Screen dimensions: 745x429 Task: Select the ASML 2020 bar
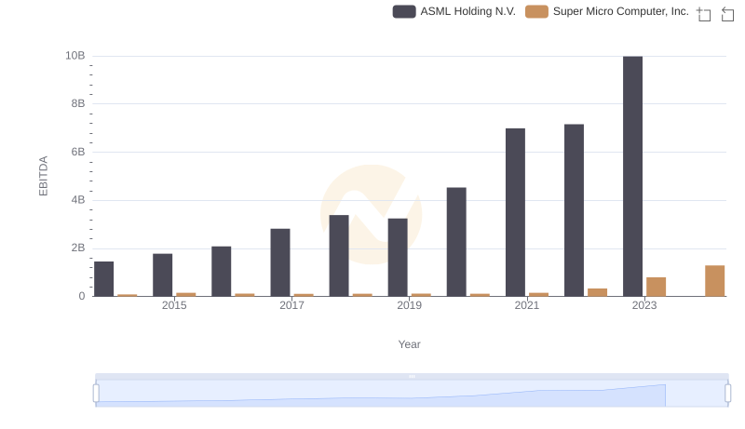(x=456, y=242)
